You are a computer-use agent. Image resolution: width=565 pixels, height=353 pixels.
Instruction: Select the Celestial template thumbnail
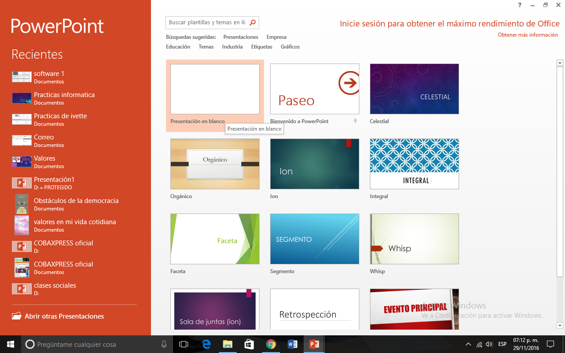414,89
